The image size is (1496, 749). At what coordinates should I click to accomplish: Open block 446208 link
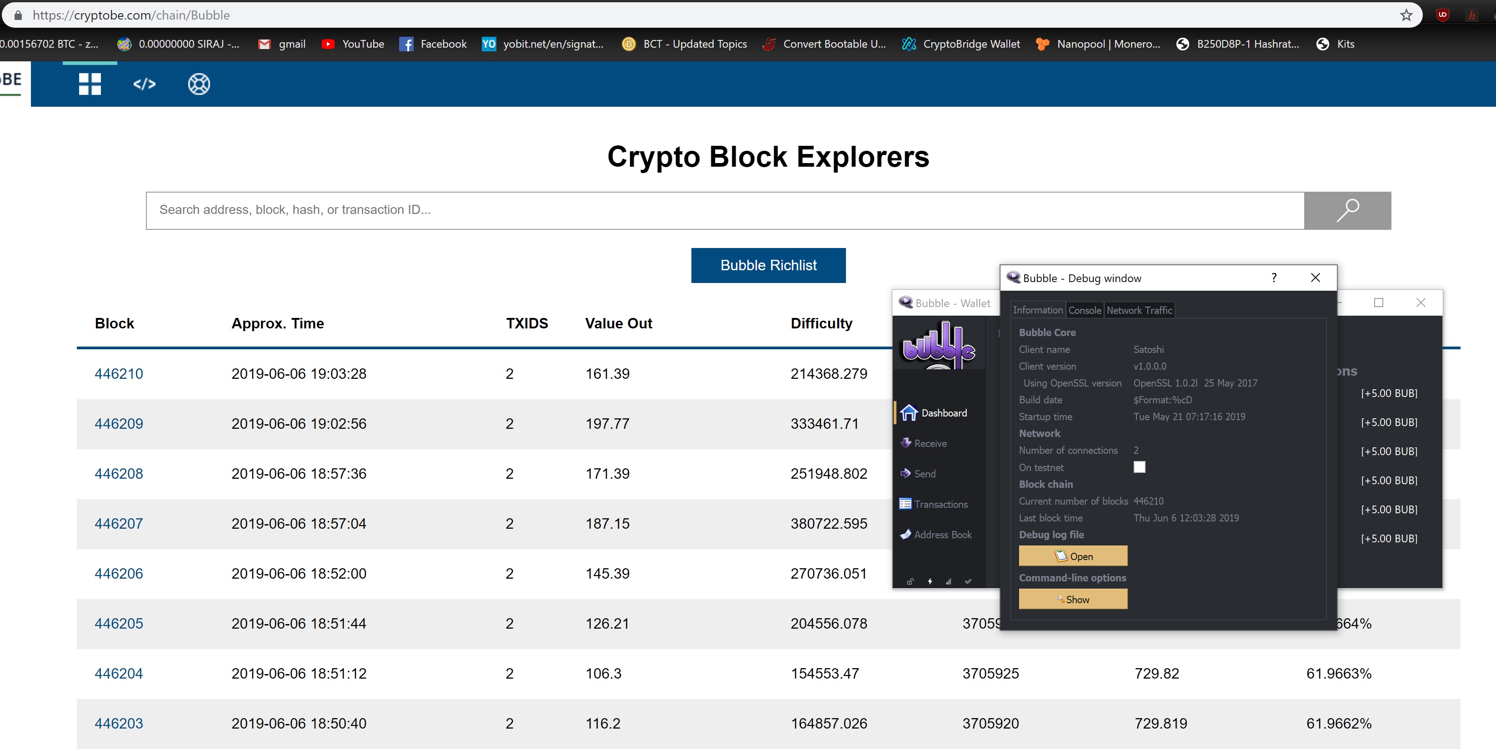click(x=119, y=473)
